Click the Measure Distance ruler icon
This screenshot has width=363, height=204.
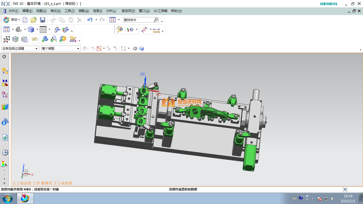point(157,30)
